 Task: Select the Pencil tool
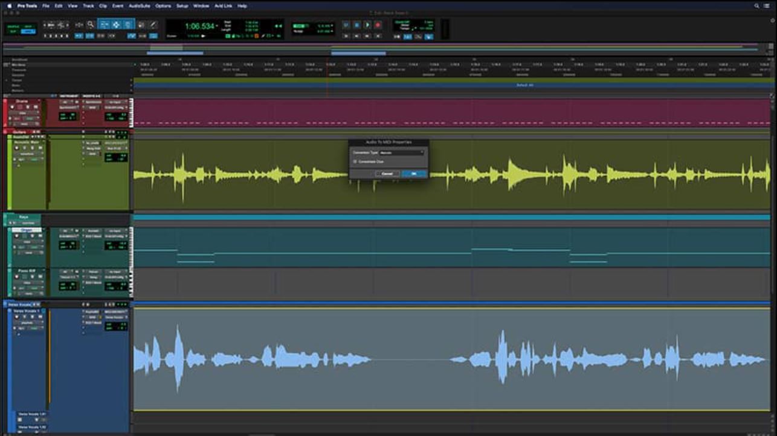pyautogui.click(x=153, y=25)
